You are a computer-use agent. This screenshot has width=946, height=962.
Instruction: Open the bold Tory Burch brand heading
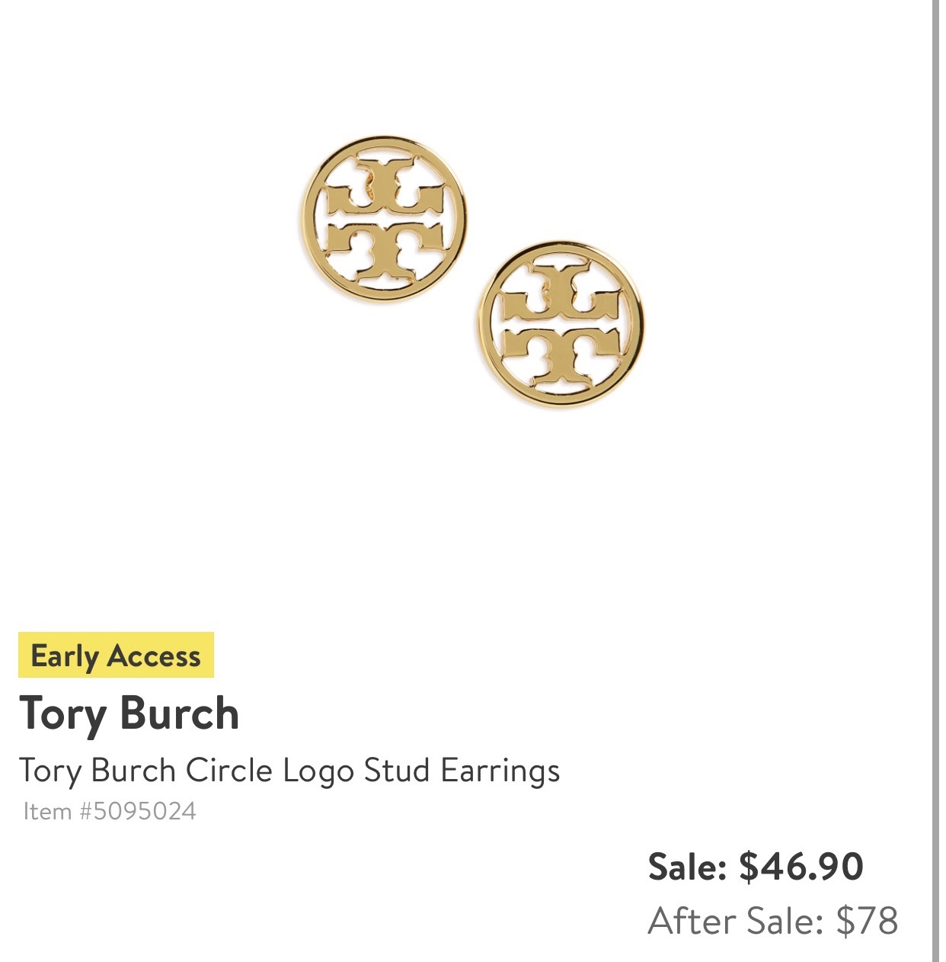click(129, 713)
